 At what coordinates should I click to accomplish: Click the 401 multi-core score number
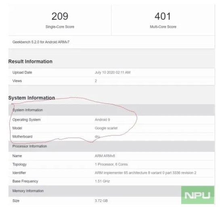163,16
